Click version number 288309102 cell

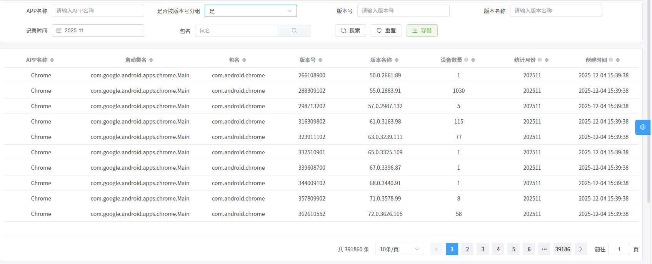point(312,91)
